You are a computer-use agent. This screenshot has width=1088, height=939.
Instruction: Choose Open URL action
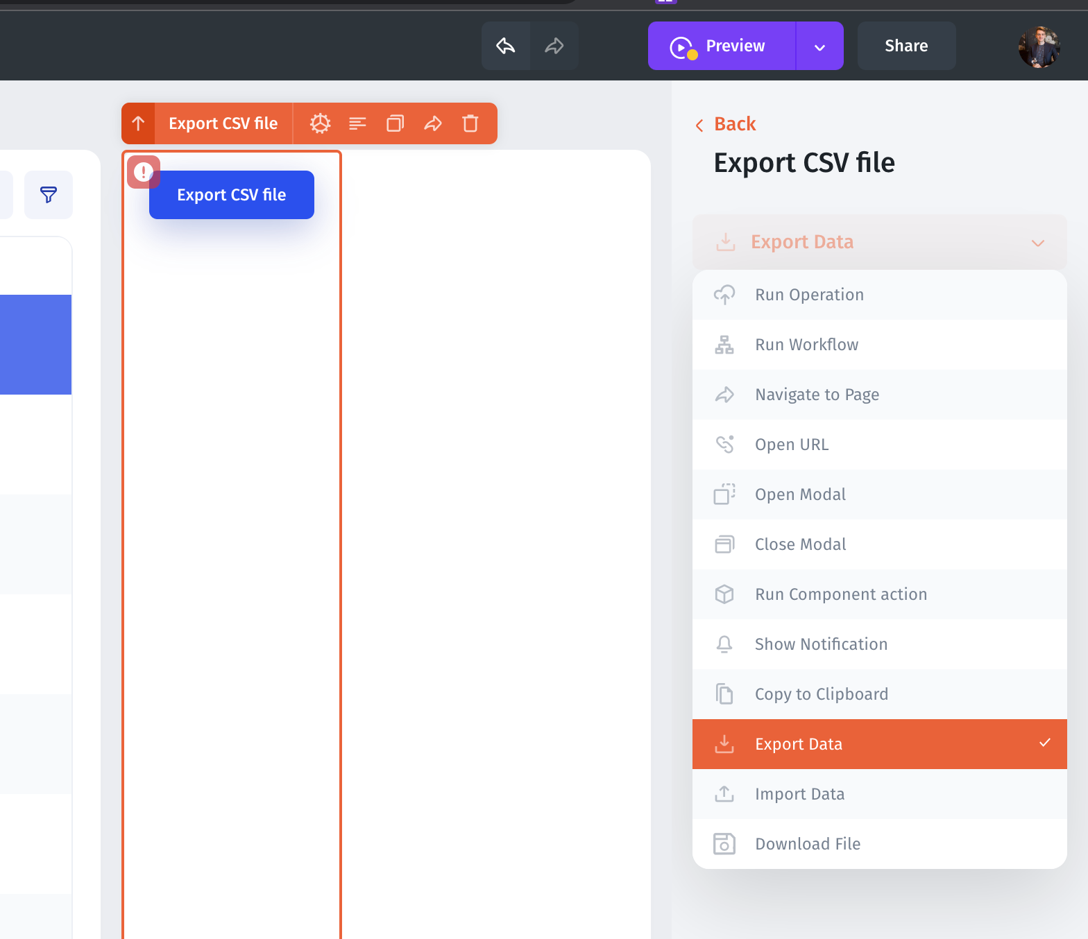(880, 445)
